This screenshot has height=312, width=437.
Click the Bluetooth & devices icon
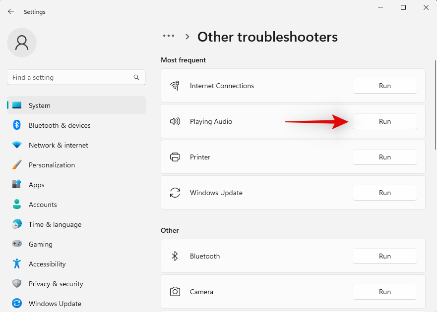coord(17,125)
